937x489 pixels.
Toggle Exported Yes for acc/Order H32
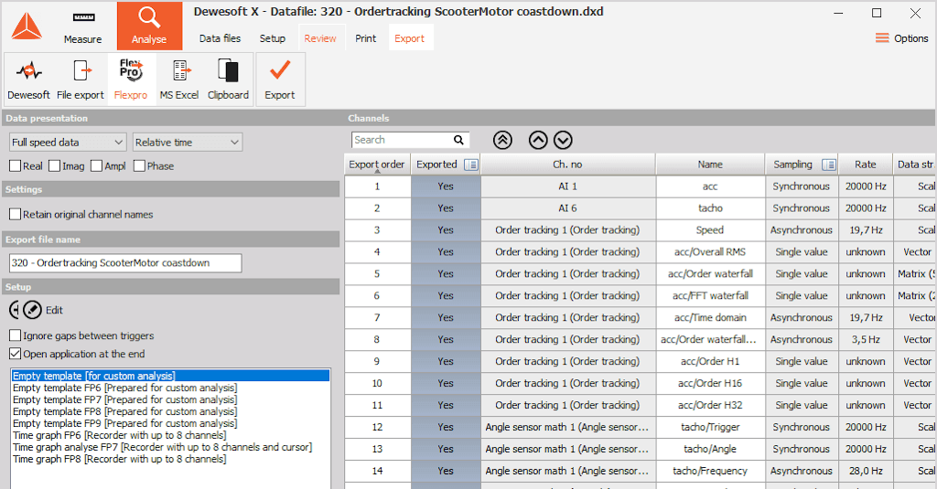[x=446, y=406]
